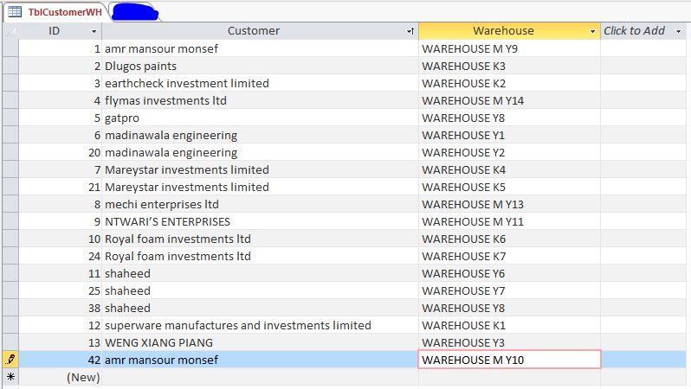691x389 pixels.
Task: Expand the Click to Add dropdown arrow
Action: coord(678,31)
